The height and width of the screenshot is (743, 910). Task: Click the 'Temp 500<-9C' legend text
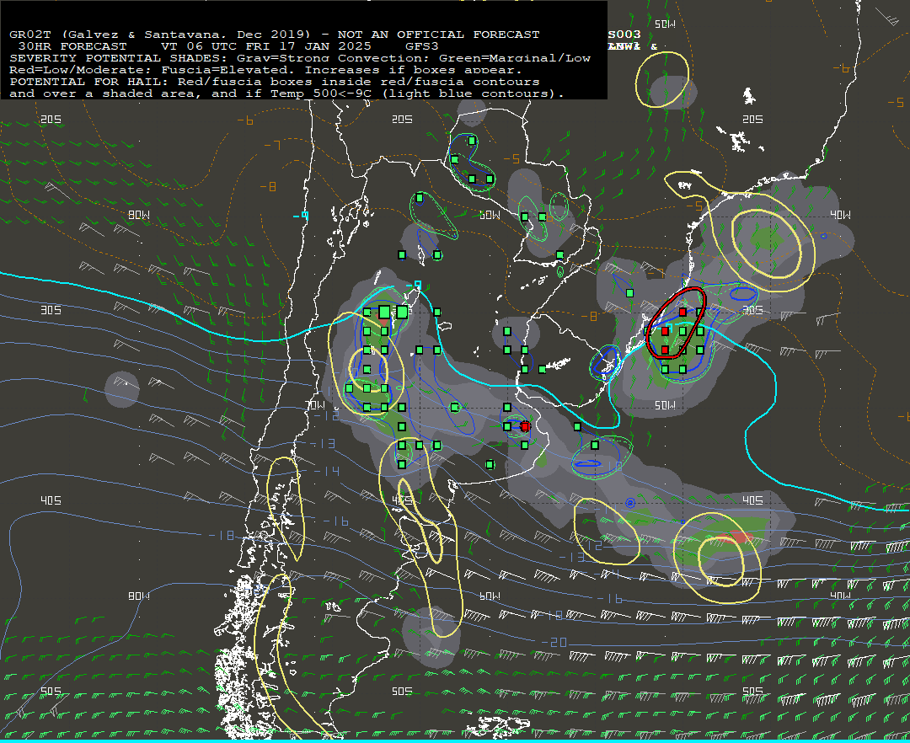[x=321, y=94]
